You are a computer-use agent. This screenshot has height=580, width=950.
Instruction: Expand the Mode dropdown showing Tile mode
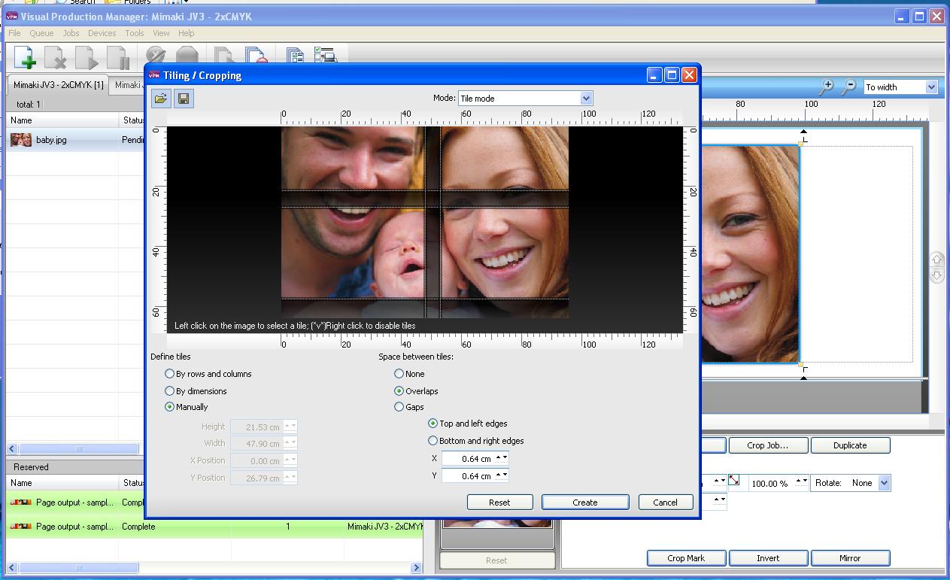586,99
